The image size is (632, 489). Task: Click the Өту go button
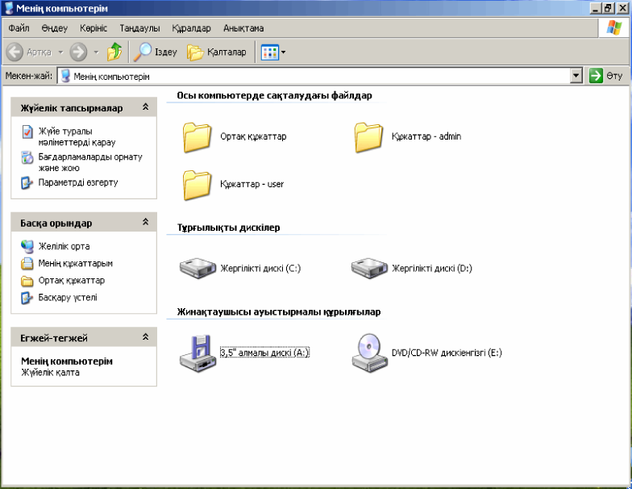point(606,76)
